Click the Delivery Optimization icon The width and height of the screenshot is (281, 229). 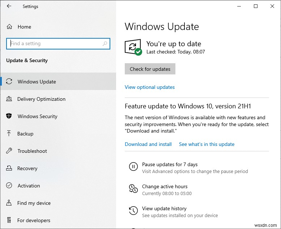coord(9,99)
